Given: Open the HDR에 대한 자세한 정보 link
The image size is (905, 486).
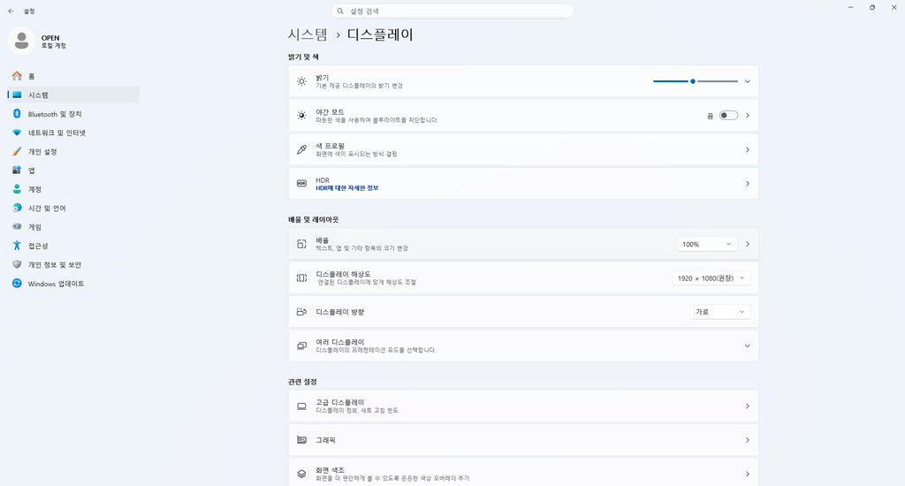Looking at the screenshot, I should 346,188.
